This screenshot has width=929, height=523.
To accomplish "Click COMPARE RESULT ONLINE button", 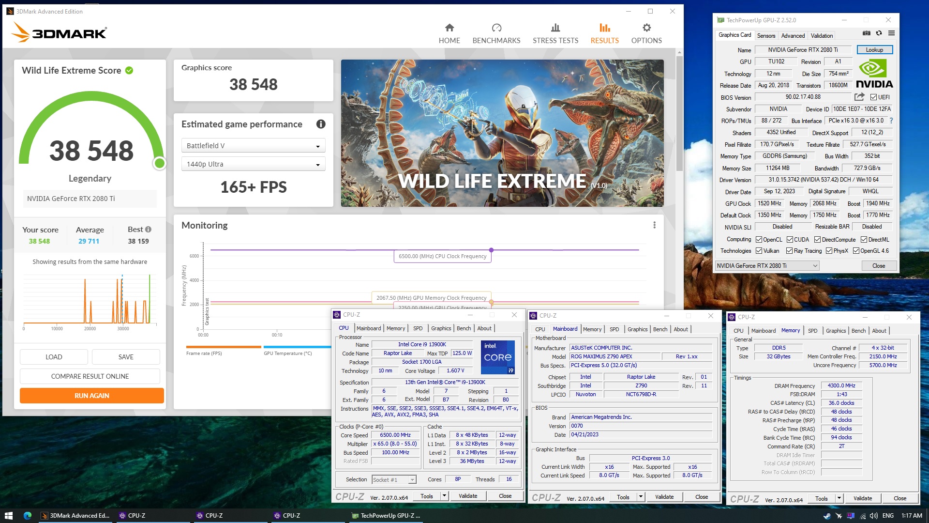I will 90,376.
